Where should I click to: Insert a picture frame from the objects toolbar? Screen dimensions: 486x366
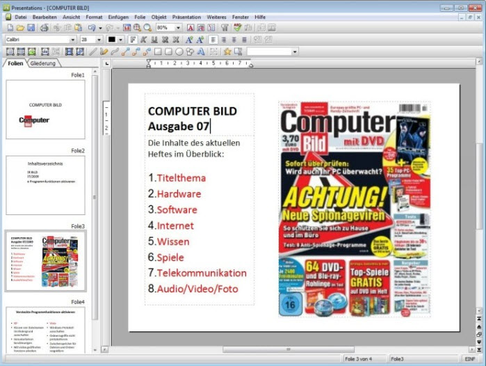(x=32, y=51)
